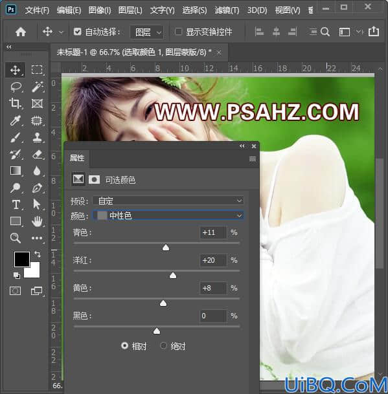The image size is (388, 394).
Task: Select the adjustment icon in Properties panel
Action: coord(78,179)
